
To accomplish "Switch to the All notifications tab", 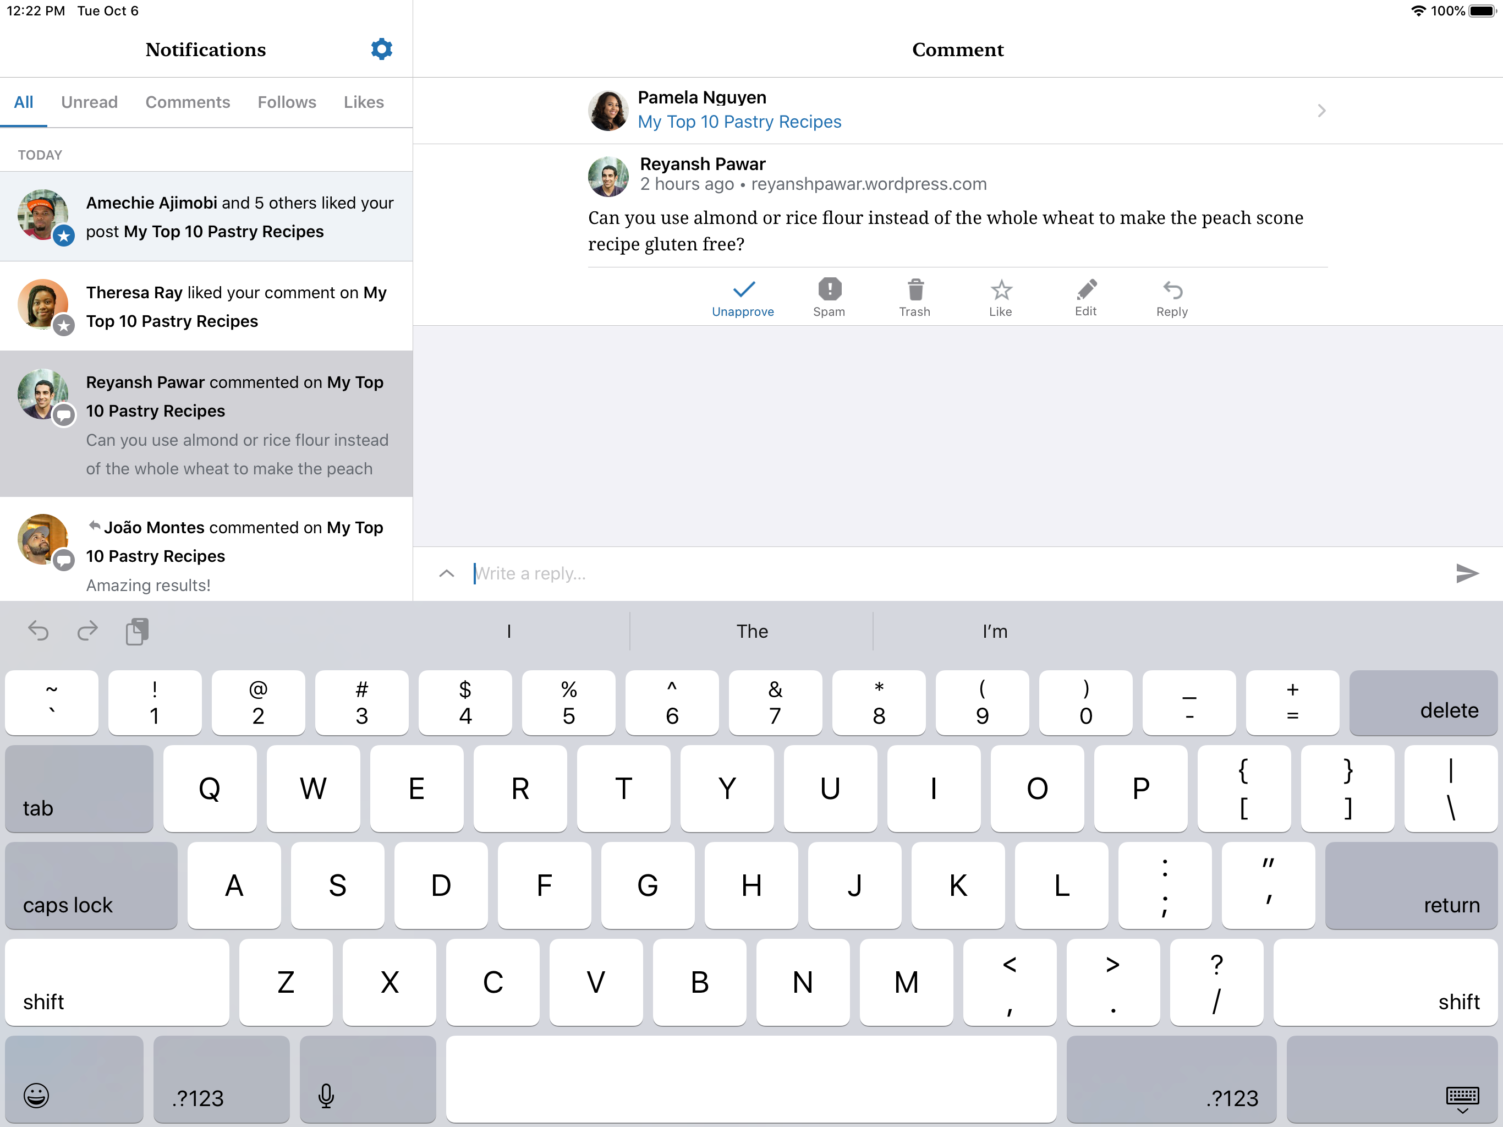I will point(24,102).
